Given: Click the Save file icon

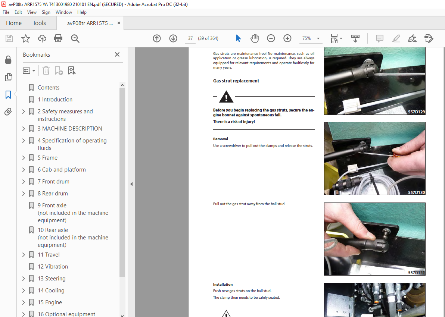Looking at the screenshot, I should tap(9, 38).
